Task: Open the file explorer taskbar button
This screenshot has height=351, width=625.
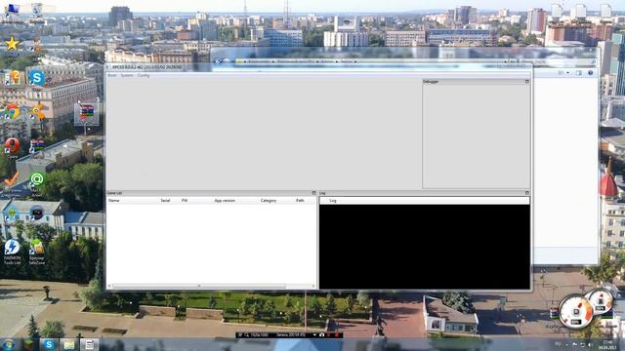Action: coord(69,344)
